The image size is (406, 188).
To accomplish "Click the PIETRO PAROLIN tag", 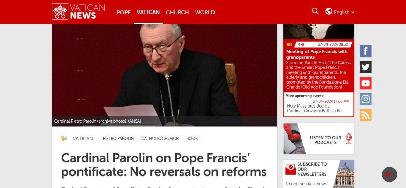I will click(x=118, y=139).
